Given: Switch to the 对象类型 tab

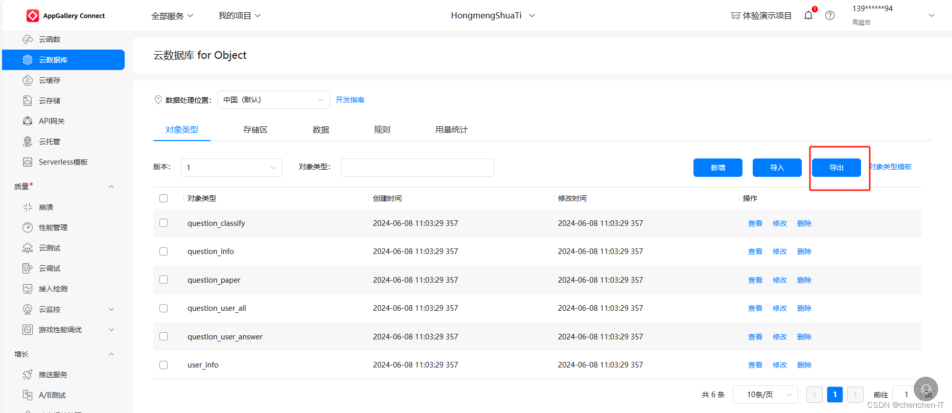Looking at the screenshot, I should coord(182,130).
